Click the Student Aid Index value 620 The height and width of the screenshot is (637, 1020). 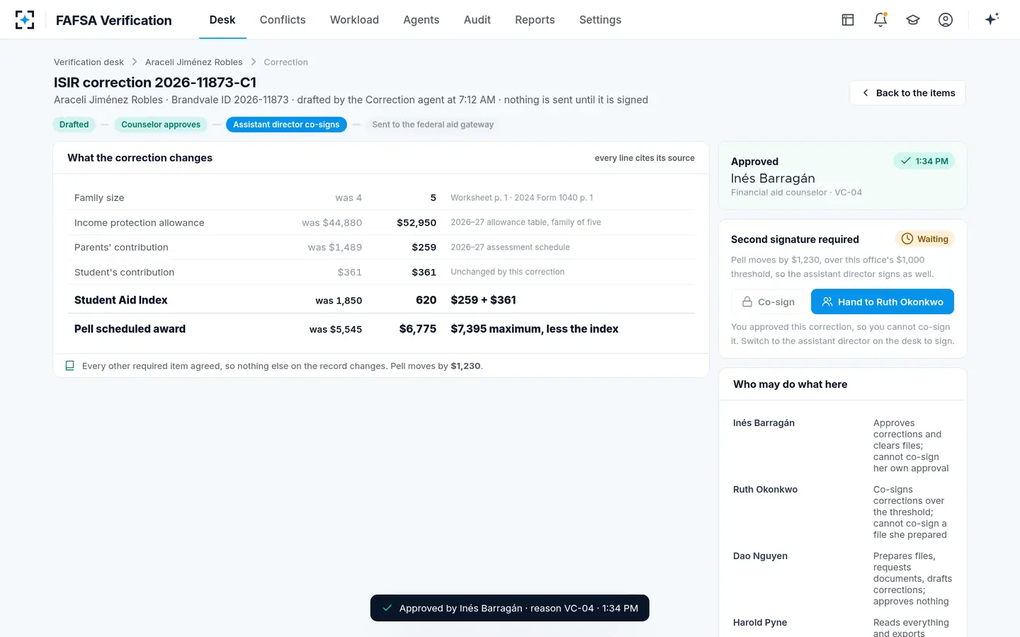426,300
